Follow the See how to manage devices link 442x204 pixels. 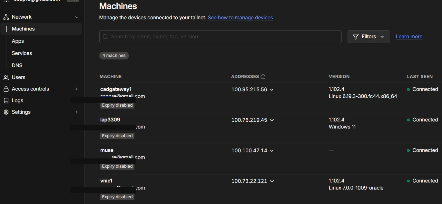click(x=240, y=18)
